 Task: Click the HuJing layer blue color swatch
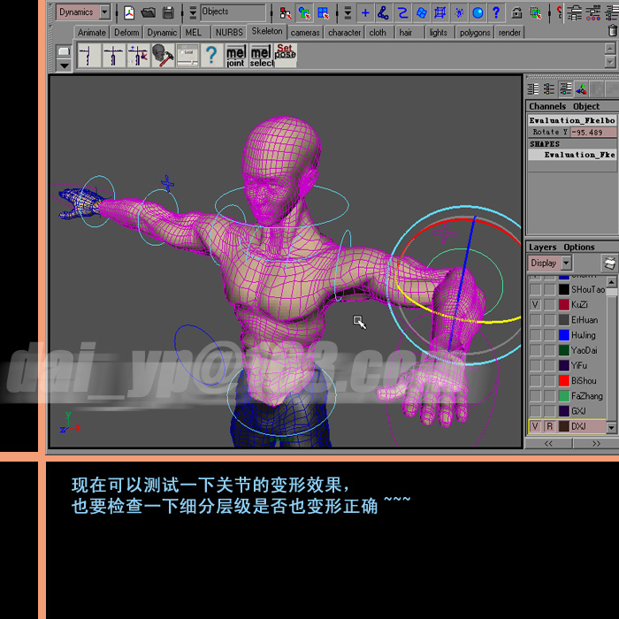pos(564,335)
